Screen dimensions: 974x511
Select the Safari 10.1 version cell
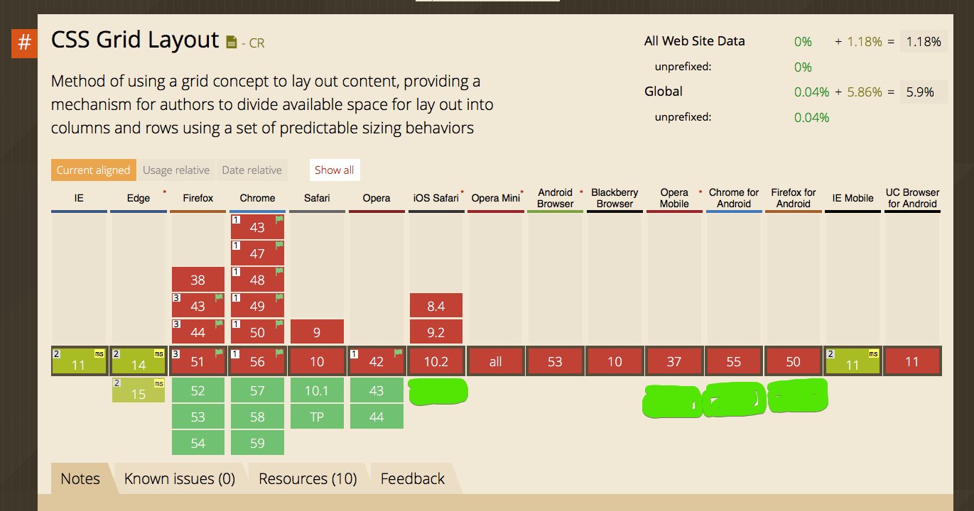(x=317, y=390)
